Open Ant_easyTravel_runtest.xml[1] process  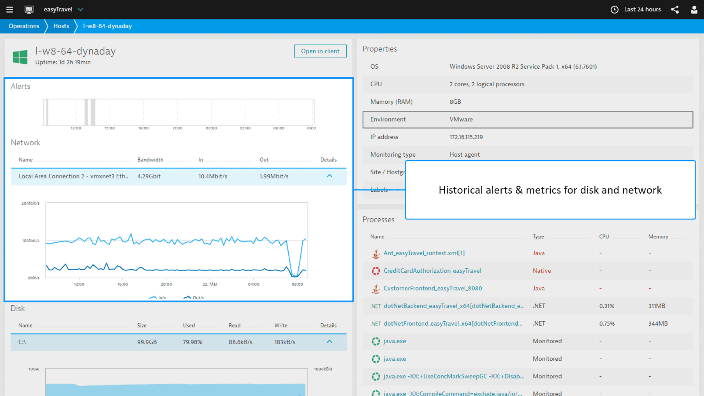[x=424, y=253]
